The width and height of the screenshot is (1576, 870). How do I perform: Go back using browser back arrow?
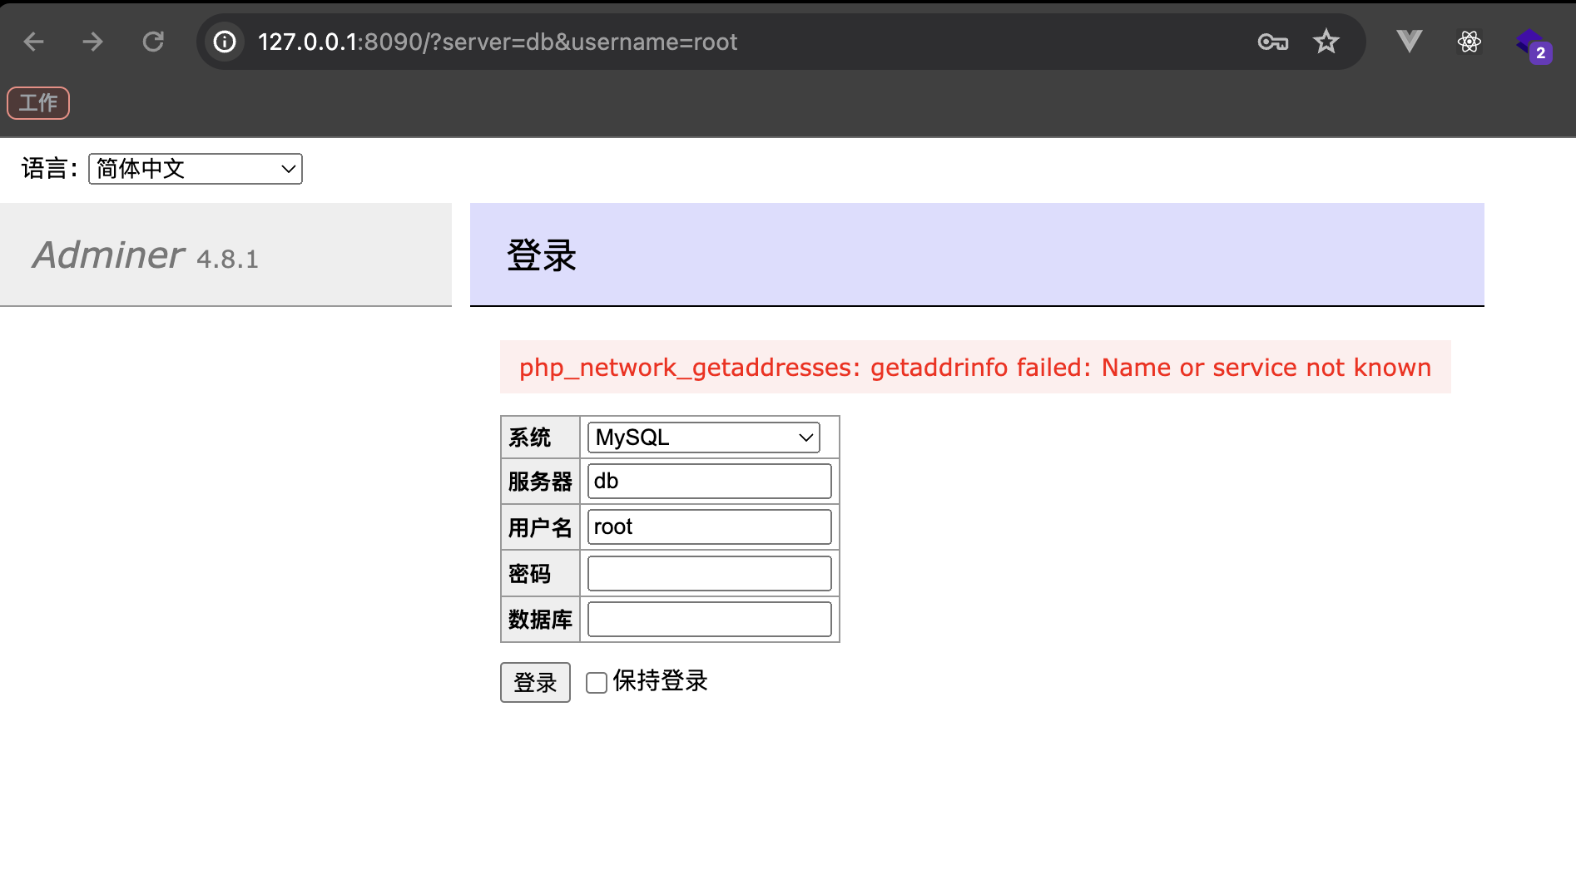click(x=33, y=42)
